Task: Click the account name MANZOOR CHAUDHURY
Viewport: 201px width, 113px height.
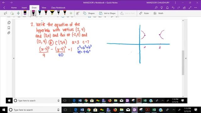Action: (158, 3)
